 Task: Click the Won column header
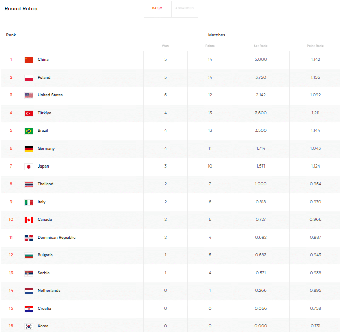165,46
